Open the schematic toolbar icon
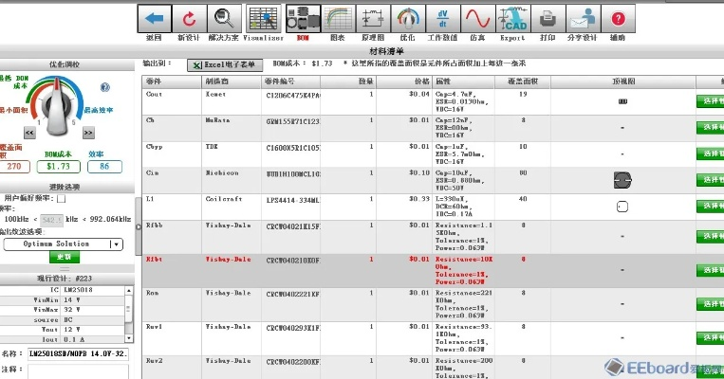724x379 pixels. point(373,18)
